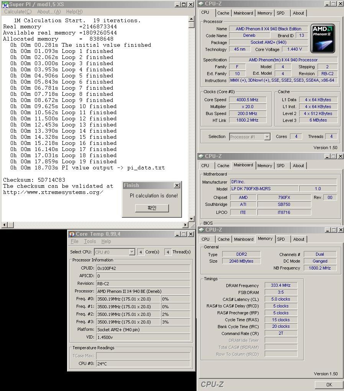Click the Core Speed value 4000.5 MHz
The height and width of the screenshot is (391, 344).
pyautogui.click(x=247, y=100)
